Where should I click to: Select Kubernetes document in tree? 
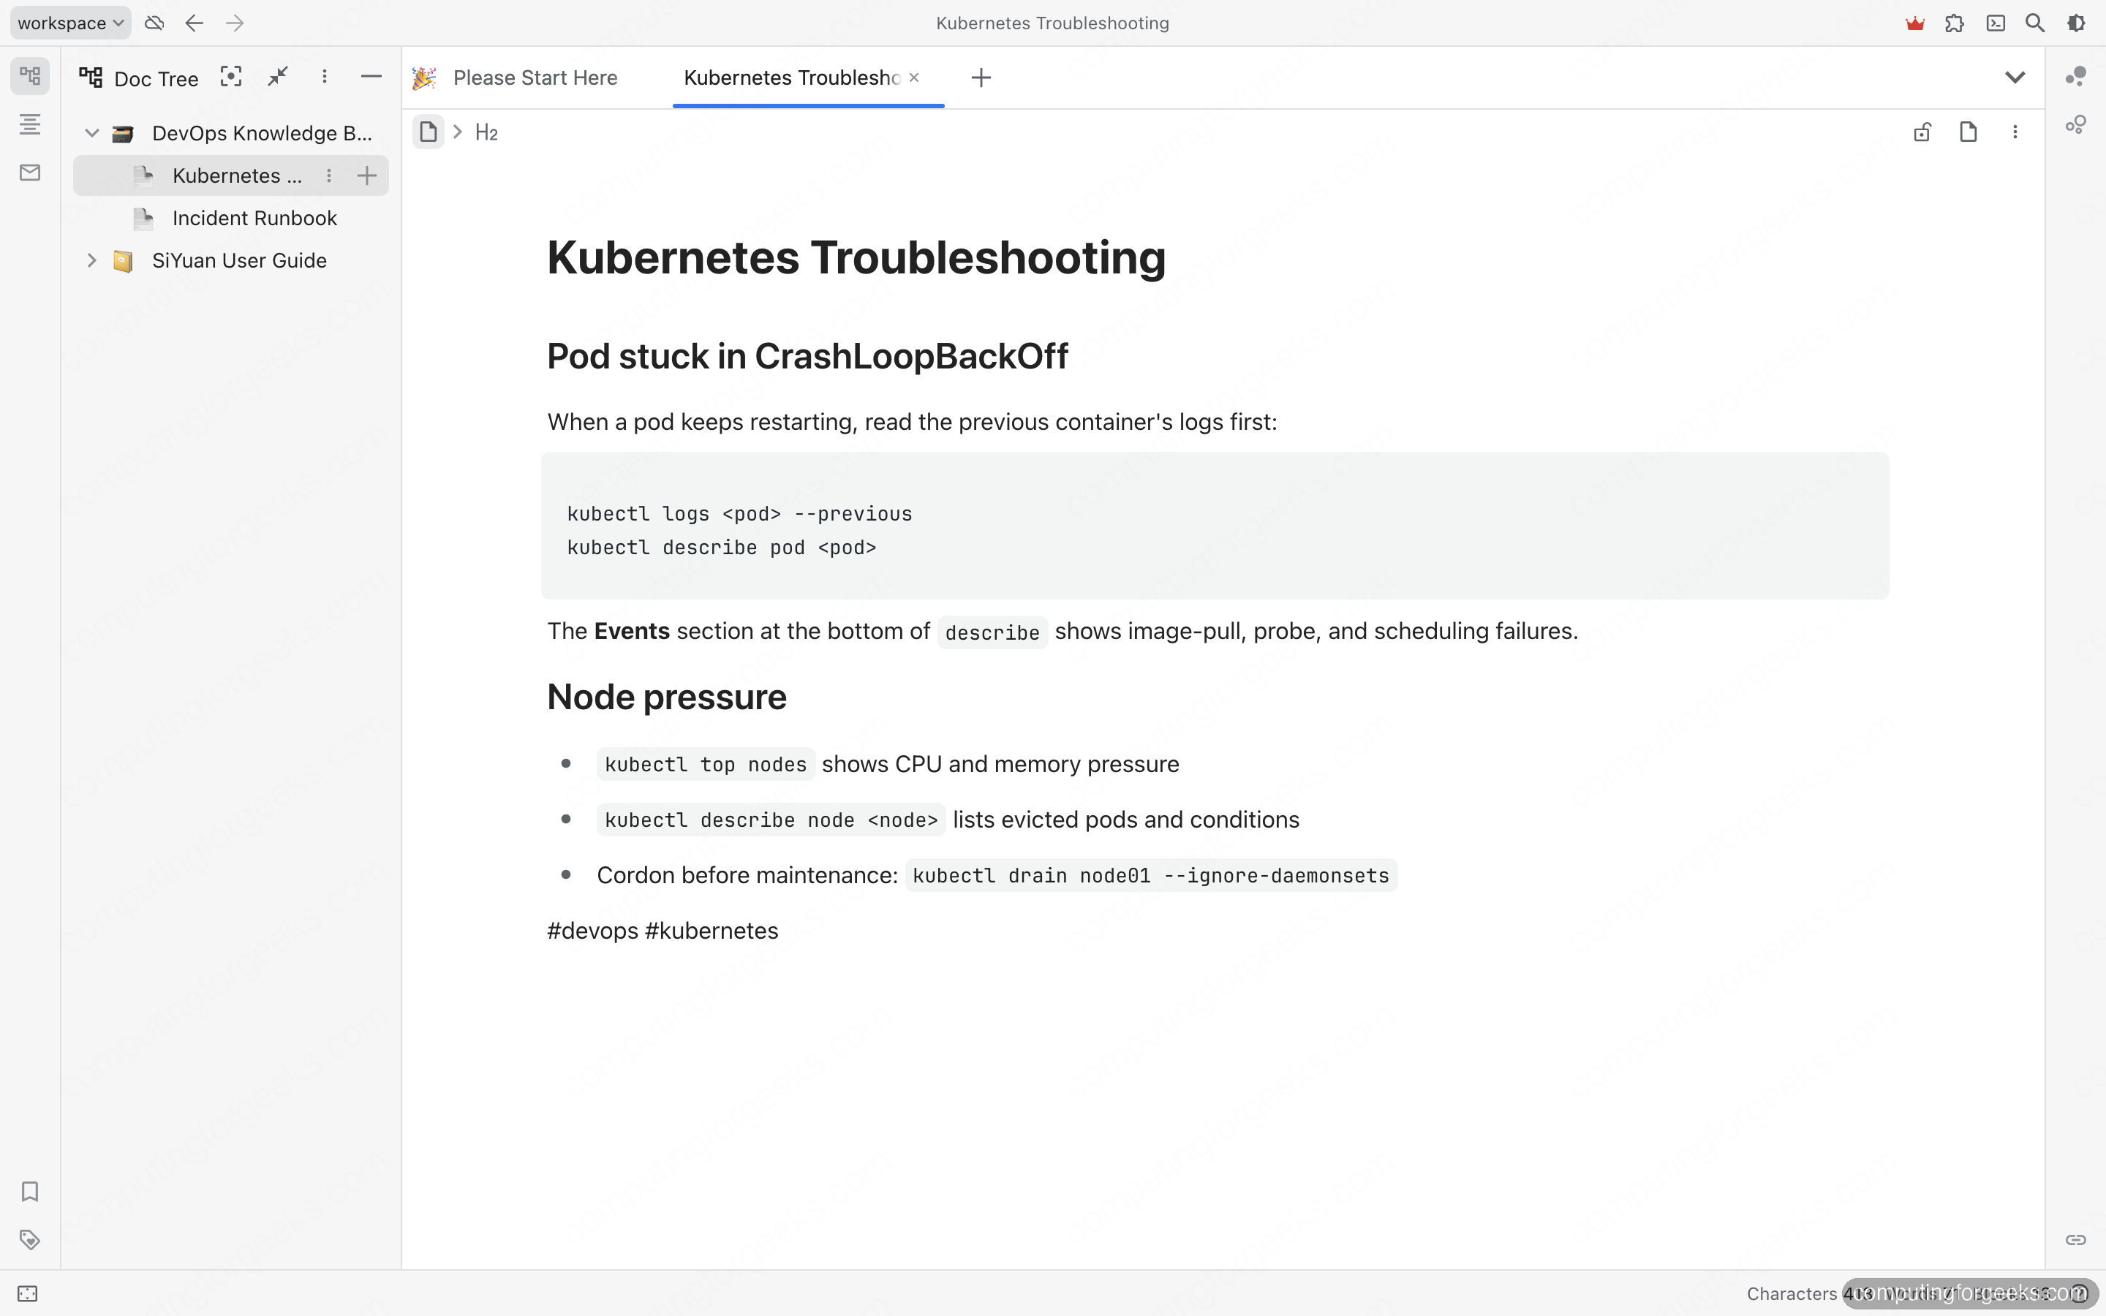232,175
